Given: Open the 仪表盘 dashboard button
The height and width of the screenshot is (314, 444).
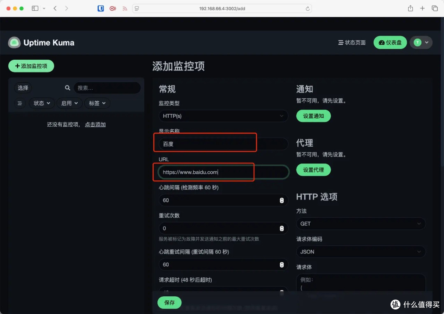Looking at the screenshot, I should 390,42.
